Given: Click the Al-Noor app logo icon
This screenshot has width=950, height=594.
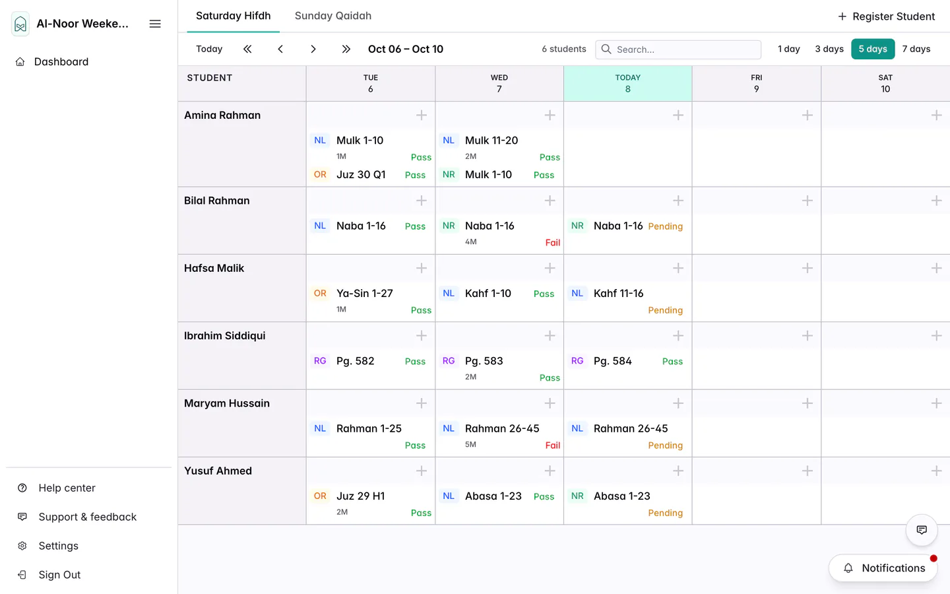Looking at the screenshot, I should pos(20,24).
